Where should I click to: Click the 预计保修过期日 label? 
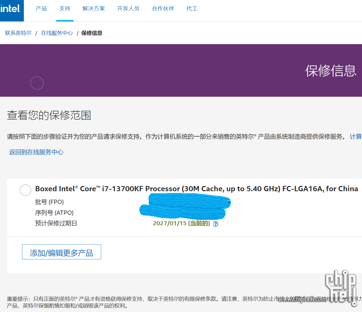click(x=56, y=223)
